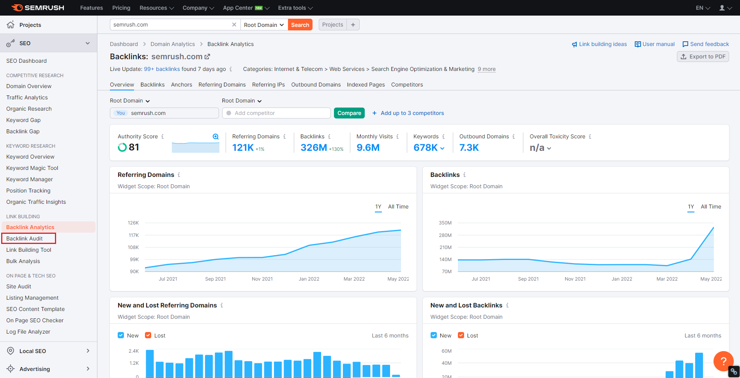The image size is (740, 378).
Task: Click the plus button next to Projects
Action: tap(353, 25)
